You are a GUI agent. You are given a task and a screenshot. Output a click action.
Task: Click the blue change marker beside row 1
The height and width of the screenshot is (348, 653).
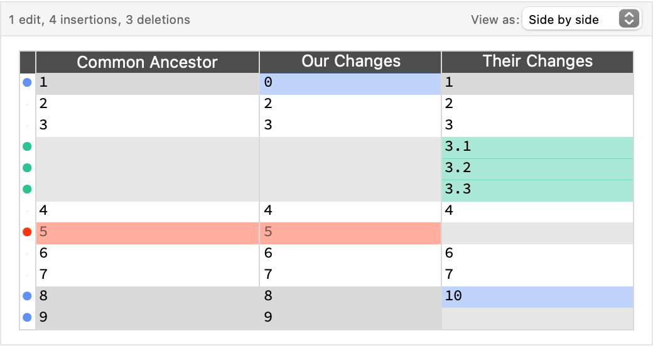click(27, 82)
